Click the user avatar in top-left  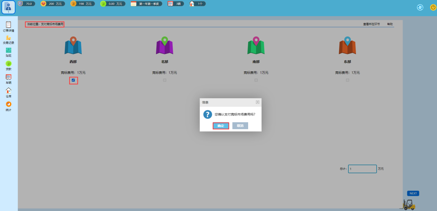[x=8, y=7]
